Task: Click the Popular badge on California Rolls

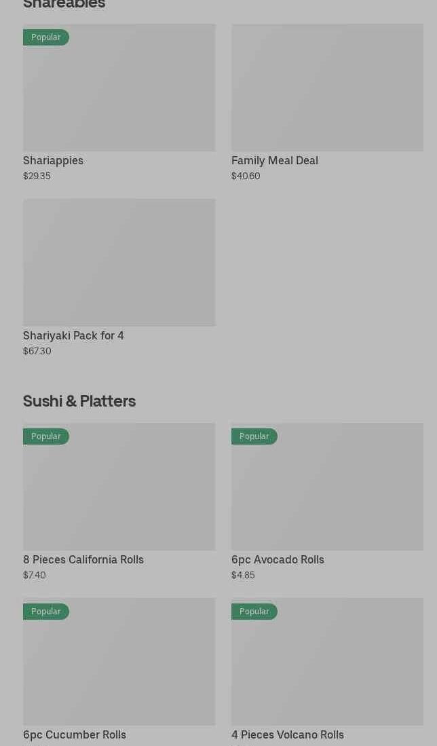Action: [x=46, y=436]
